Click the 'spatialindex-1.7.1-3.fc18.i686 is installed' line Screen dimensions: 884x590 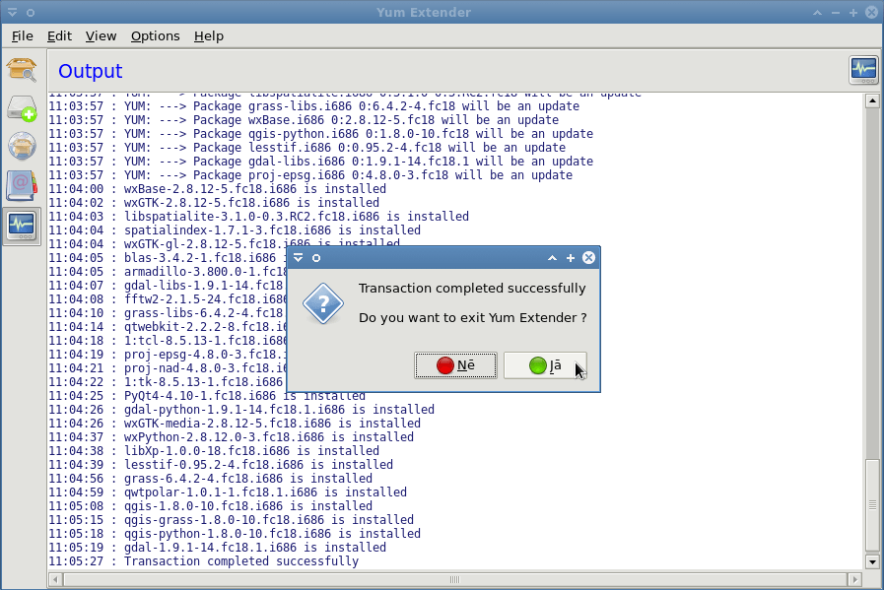point(235,229)
